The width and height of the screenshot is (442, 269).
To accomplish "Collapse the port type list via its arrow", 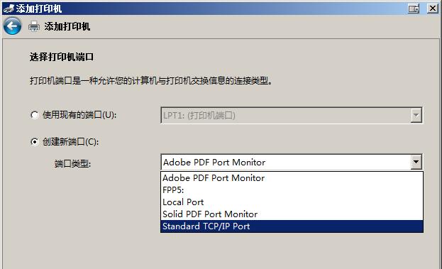I will (416, 163).
